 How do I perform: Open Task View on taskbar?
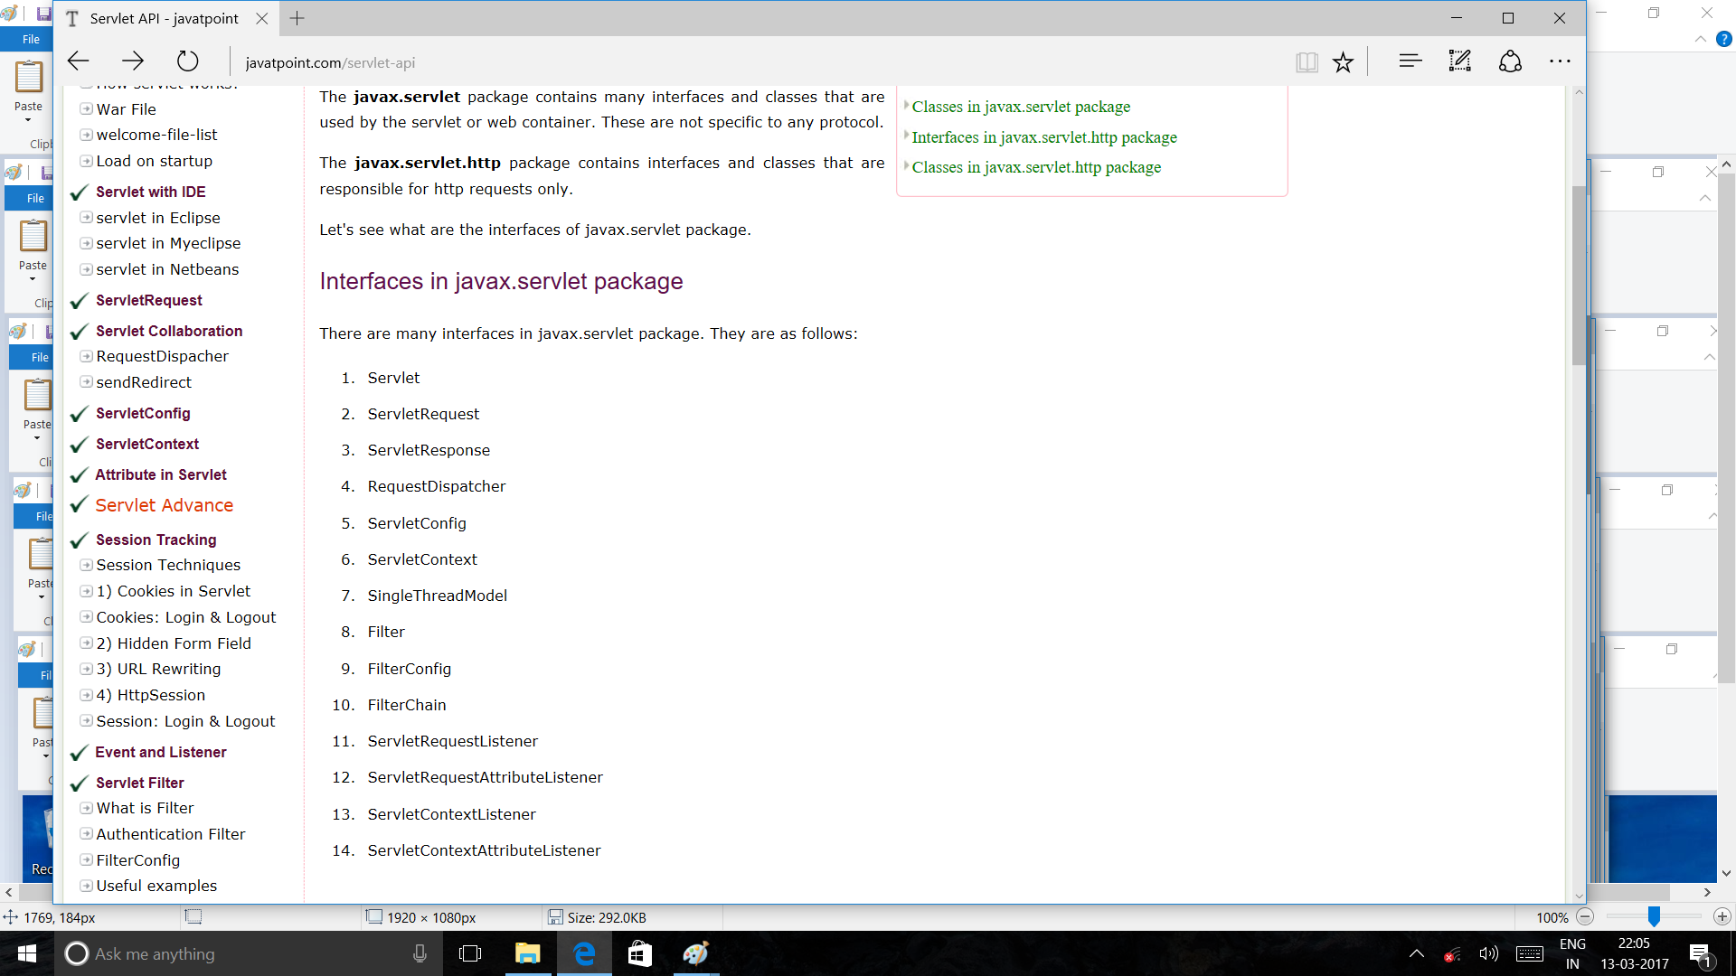pyautogui.click(x=470, y=953)
